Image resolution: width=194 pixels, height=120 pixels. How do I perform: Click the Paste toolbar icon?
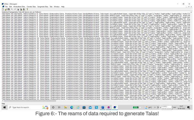click(24, 9)
